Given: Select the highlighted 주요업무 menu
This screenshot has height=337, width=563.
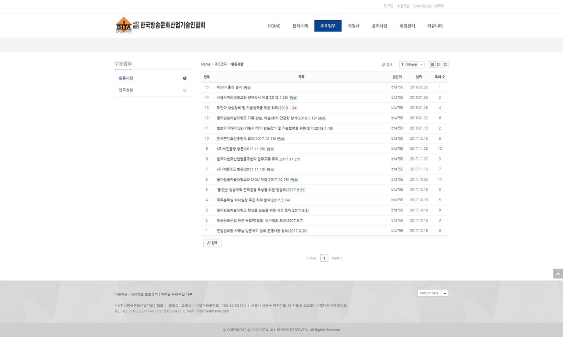Looking at the screenshot, I should point(328,26).
